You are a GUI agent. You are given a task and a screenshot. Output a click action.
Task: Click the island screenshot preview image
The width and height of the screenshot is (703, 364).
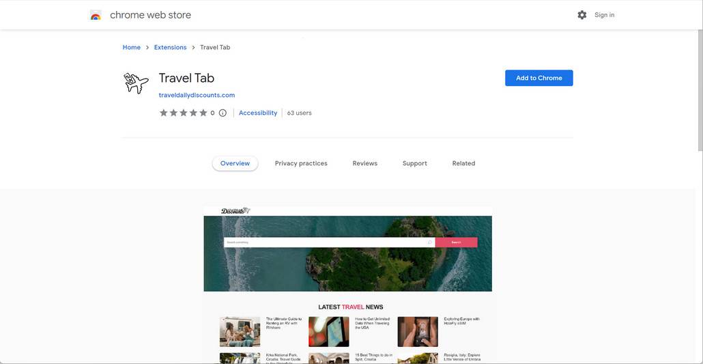[347, 253]
